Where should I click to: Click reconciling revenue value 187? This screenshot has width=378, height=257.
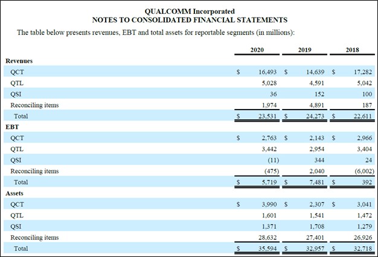pyautogui.click(x=367, y=105)
